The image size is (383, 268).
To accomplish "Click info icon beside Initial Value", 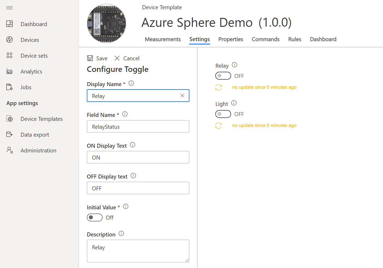I will coord(126,206).
